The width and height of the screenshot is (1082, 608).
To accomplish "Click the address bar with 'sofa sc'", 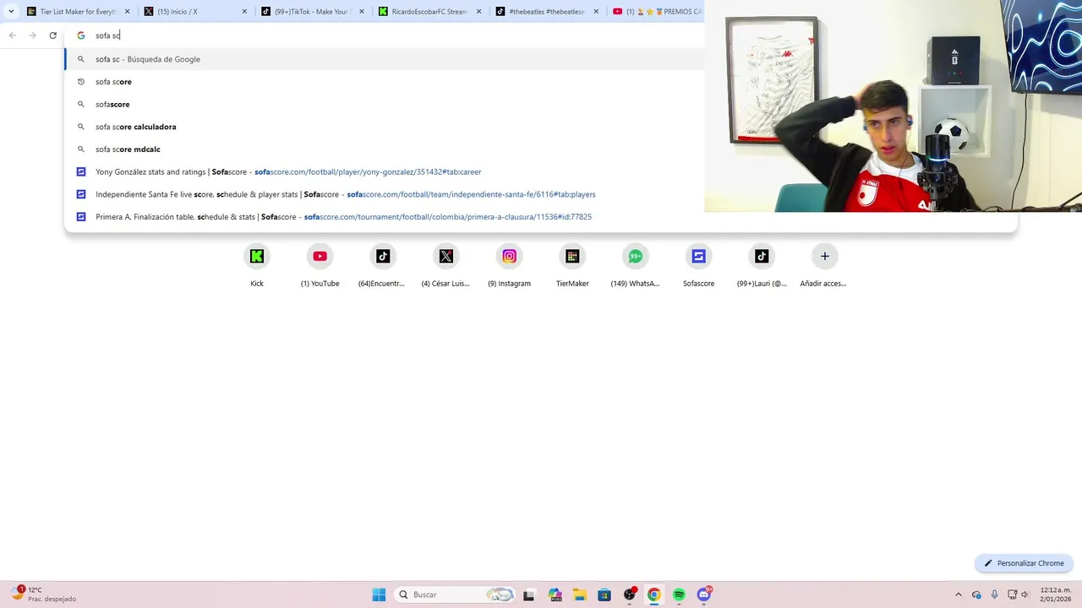I will pos(385,35).
